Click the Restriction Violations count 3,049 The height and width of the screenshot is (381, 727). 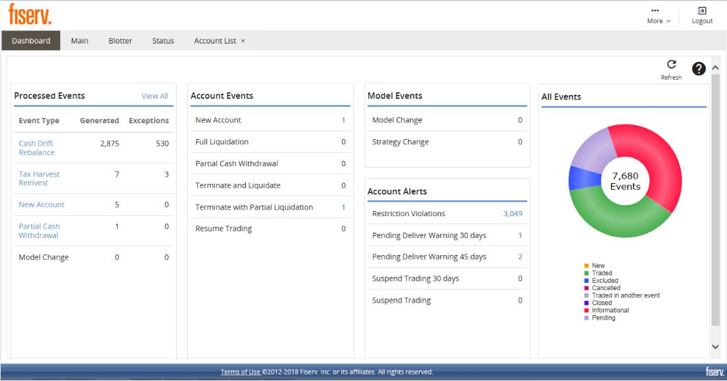(512, 214)
